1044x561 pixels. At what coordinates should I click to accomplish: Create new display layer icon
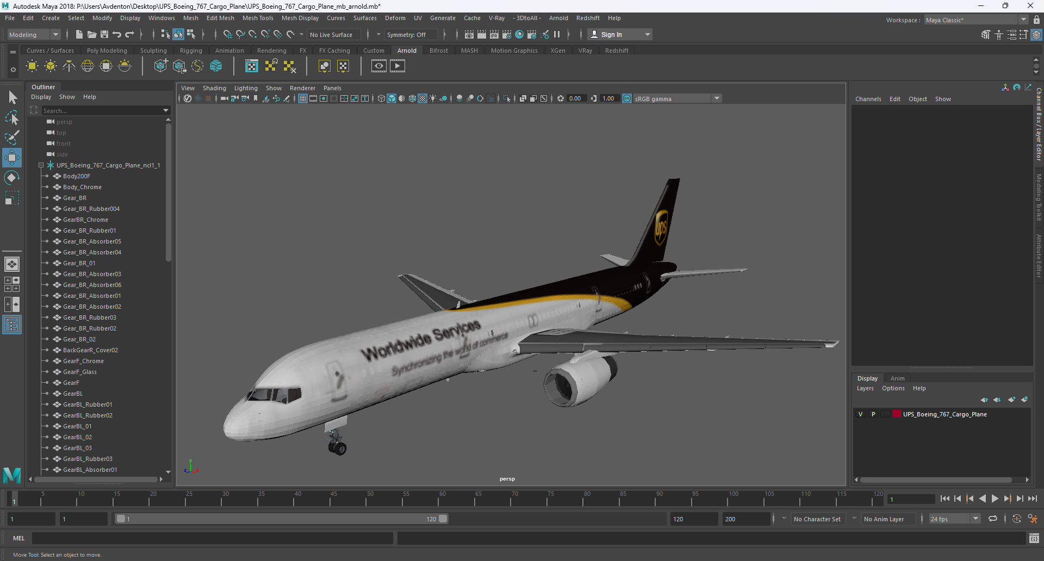(x=1011, y=400)
